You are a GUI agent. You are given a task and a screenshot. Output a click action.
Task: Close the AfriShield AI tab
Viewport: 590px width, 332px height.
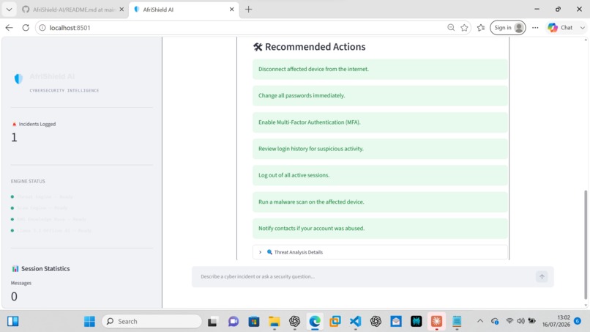232,10
